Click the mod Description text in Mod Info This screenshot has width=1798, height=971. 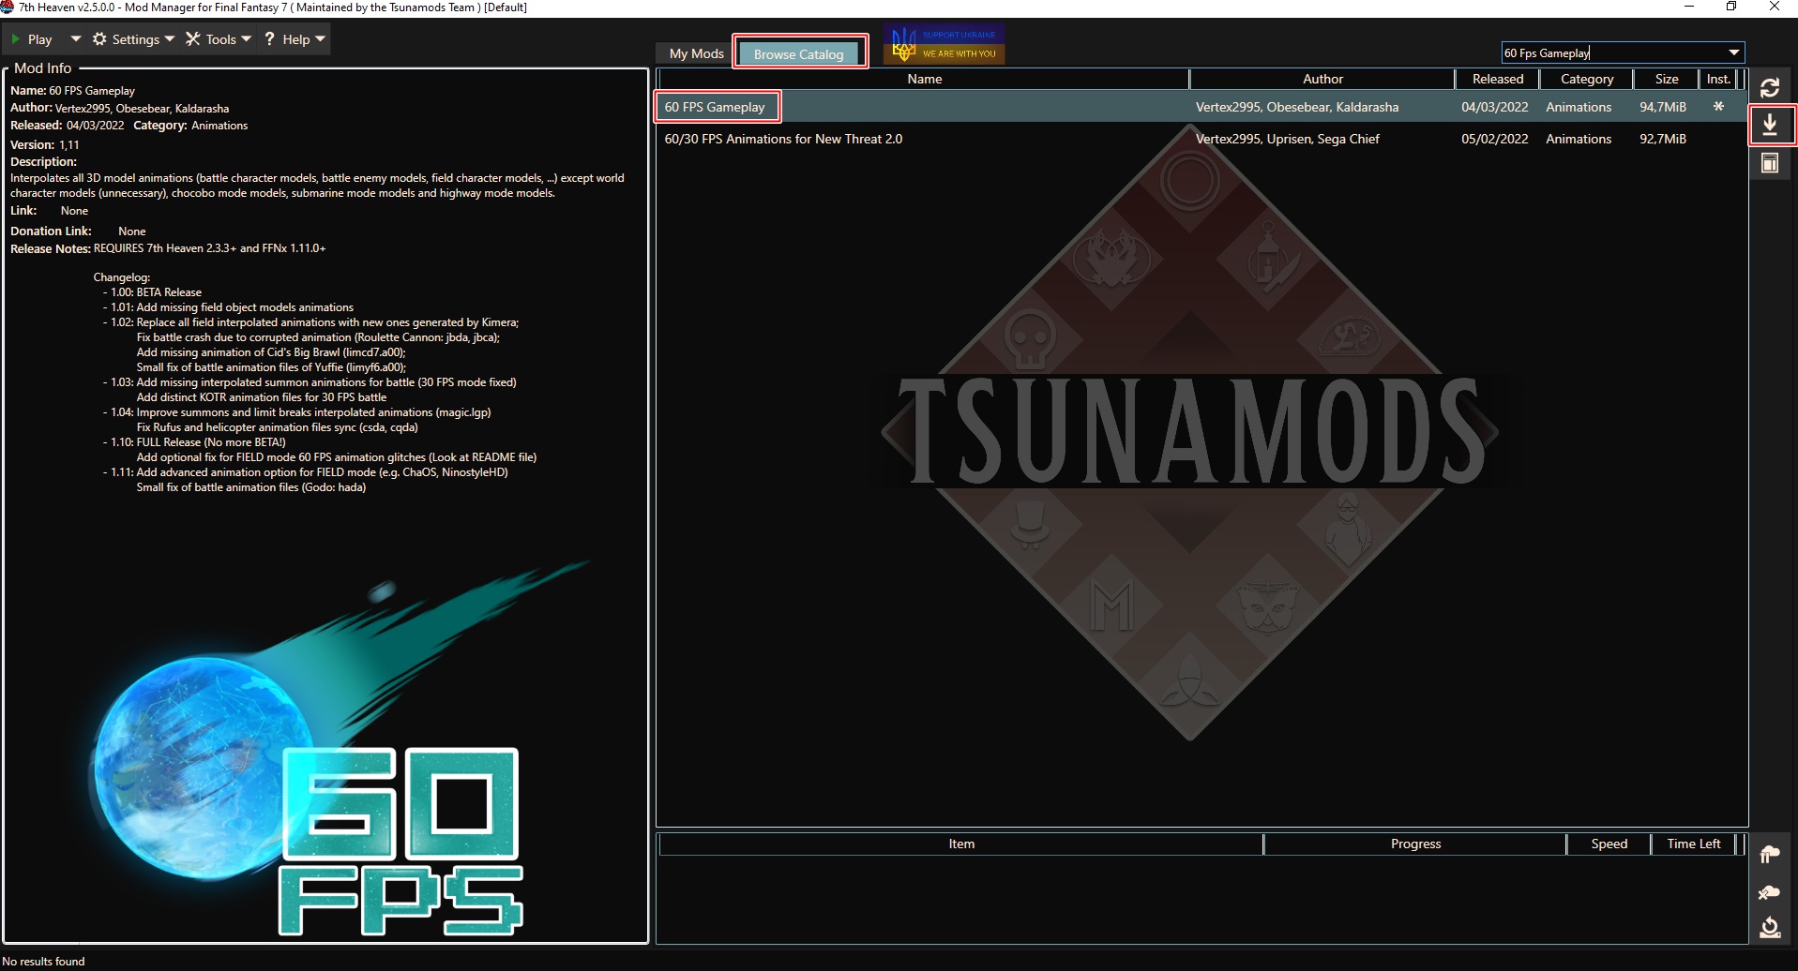coord(317,186)
